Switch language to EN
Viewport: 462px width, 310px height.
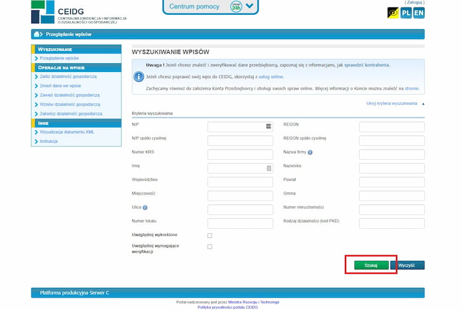pyautogui.click(x=419, y=13)
